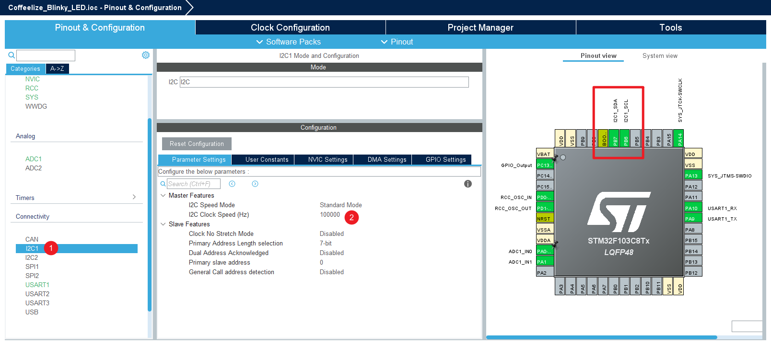Click the PC13 GPIO output pin
771x345 pixels.
coord(545,165)
